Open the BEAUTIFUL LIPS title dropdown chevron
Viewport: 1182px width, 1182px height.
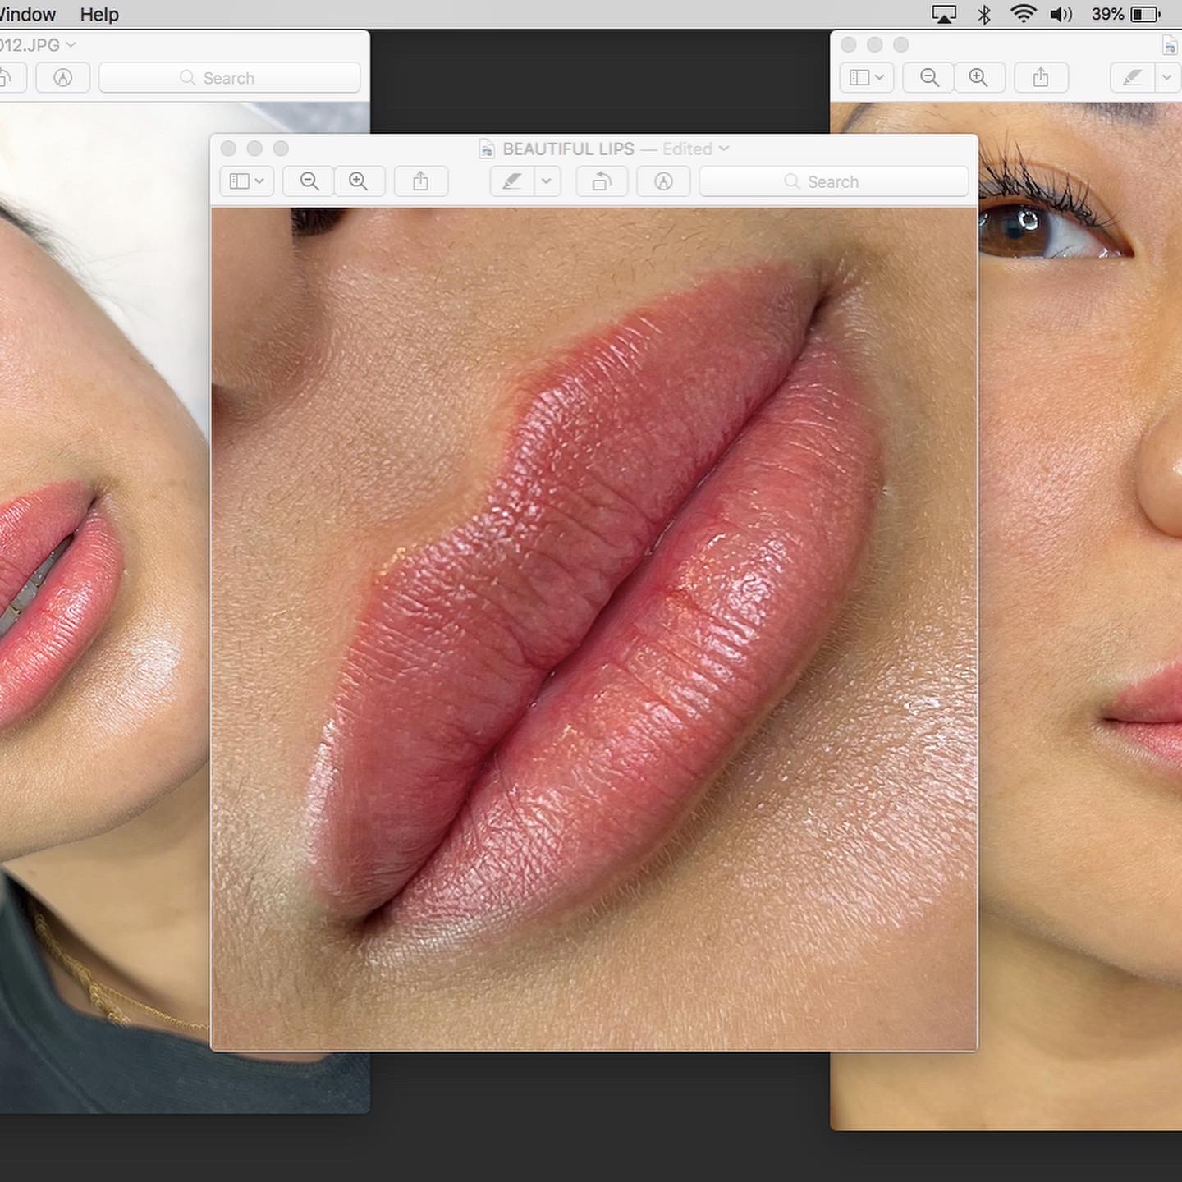[724, 149]
